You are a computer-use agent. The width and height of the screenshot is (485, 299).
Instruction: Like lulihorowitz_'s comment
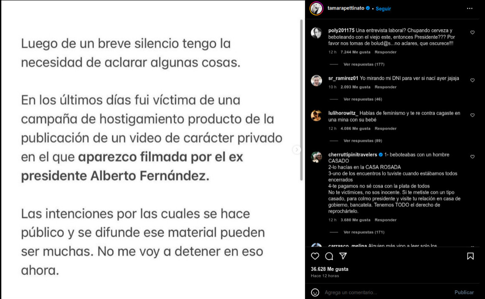point(472,115)
